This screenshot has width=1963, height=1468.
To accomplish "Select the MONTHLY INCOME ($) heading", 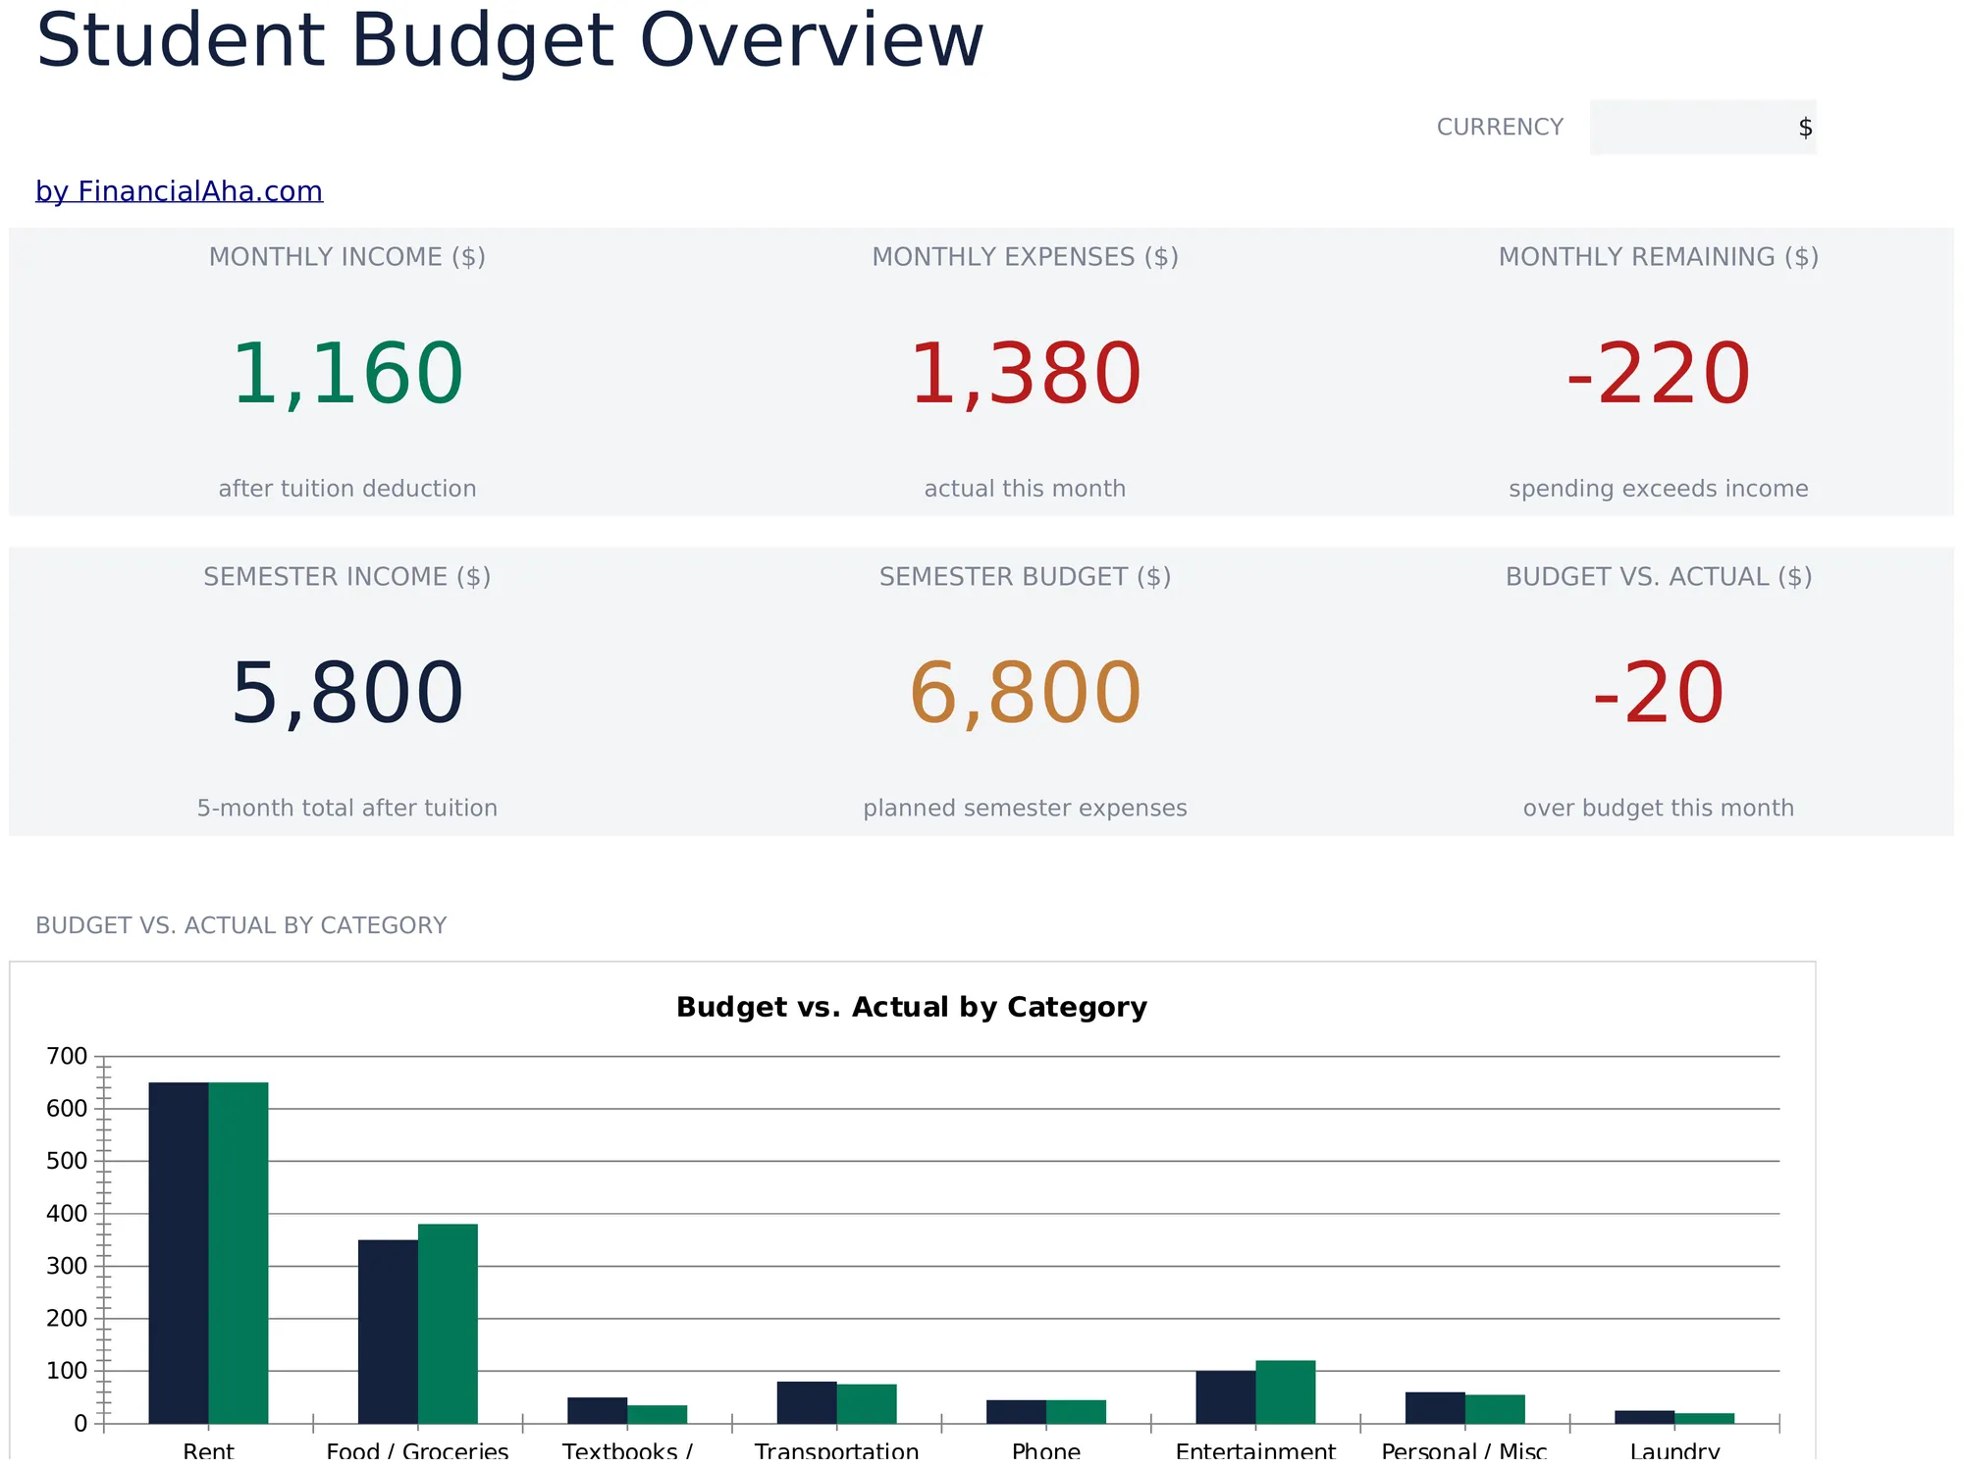I will 347,257.
